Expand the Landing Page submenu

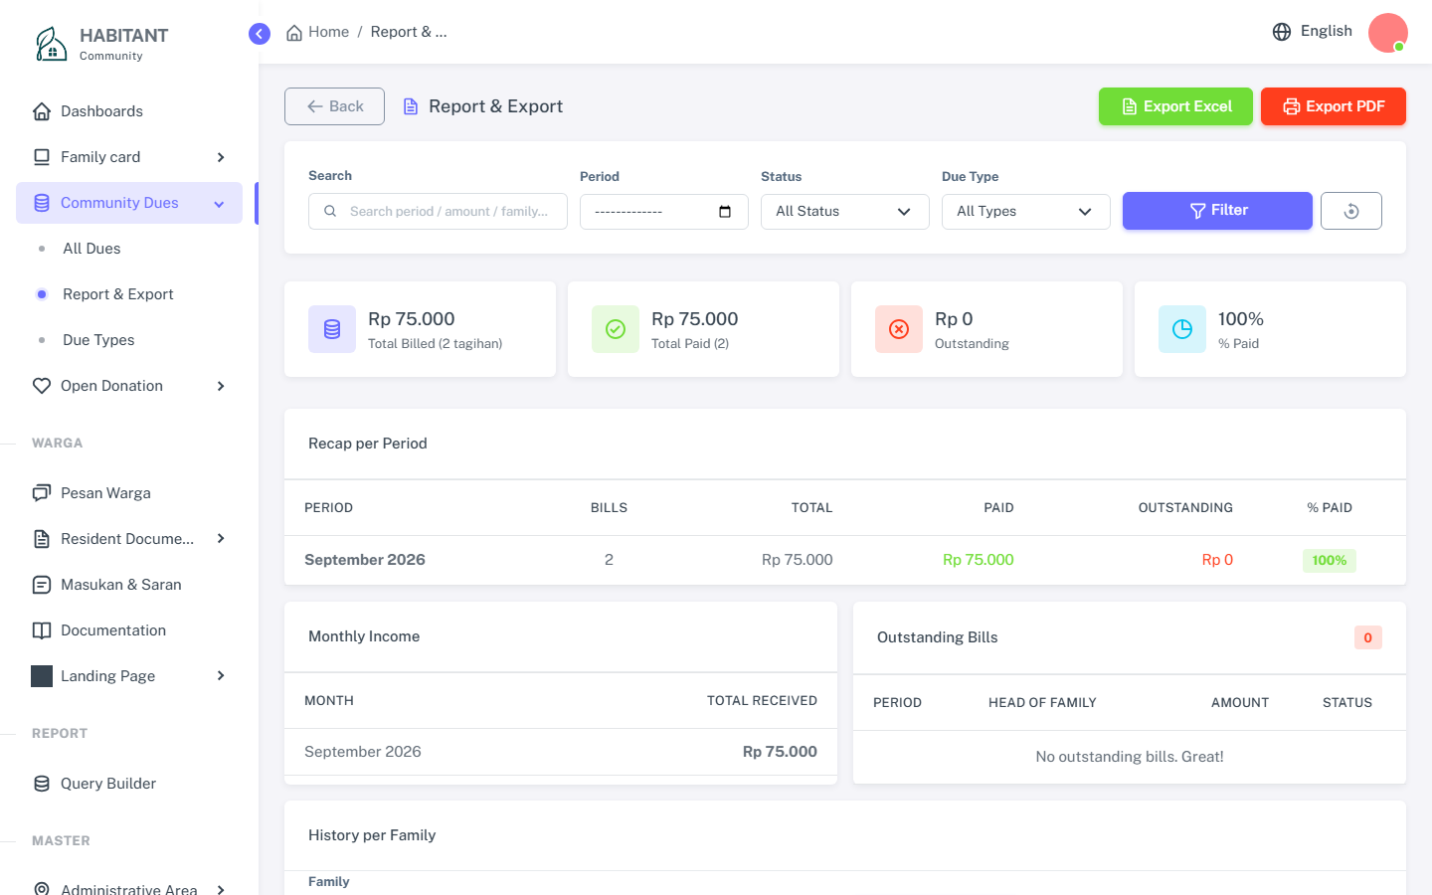(221, 676)
